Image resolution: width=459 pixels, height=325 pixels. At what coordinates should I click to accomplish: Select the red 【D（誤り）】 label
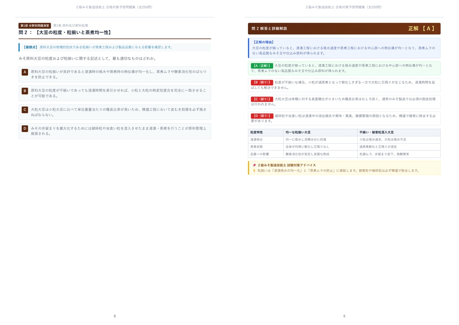[262, 116]
